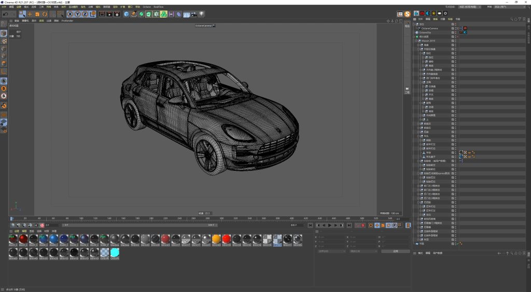Toggle the X axis lock
Image resolution: width=531 pixels, height=292 pixels.
69,14
